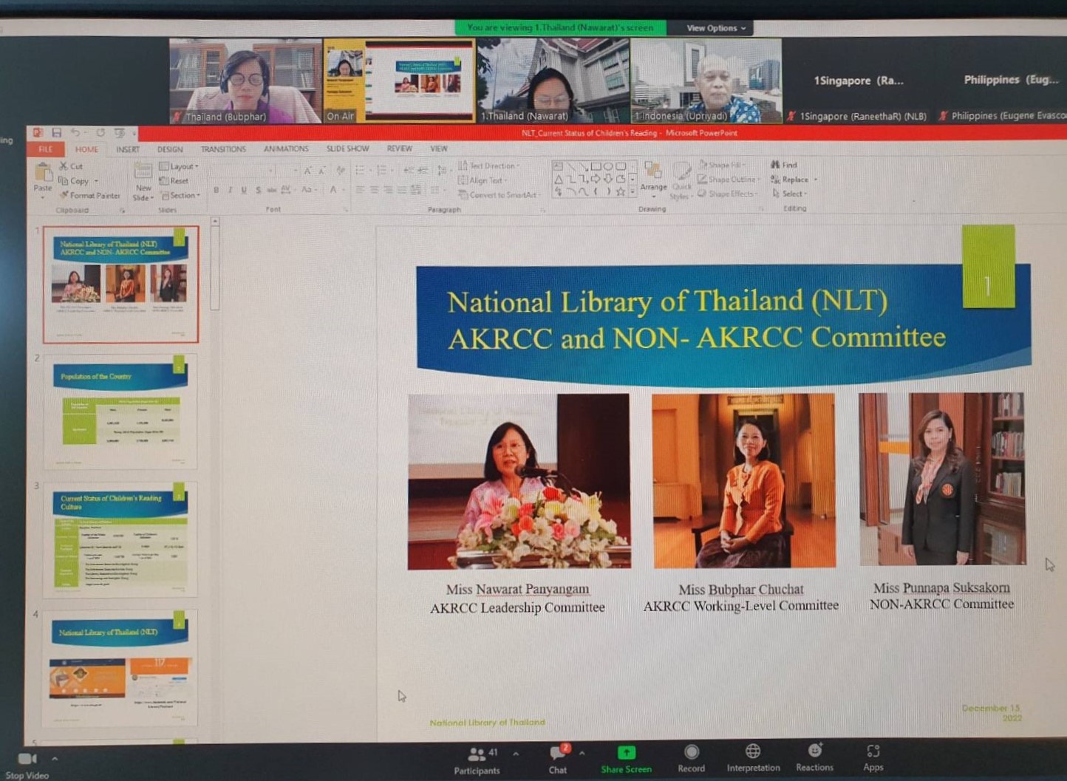Open the FILE tab
1067x781 pixels.
[45, 149]
